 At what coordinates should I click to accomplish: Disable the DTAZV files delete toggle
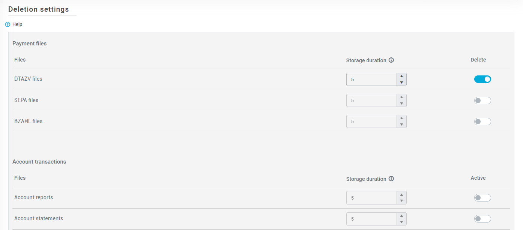(482, 79)
